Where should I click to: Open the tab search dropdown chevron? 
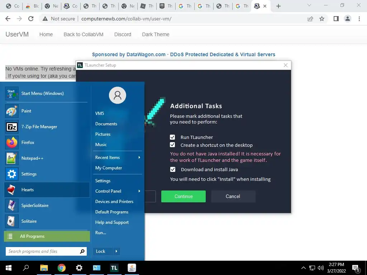click(x=309, y=5)
